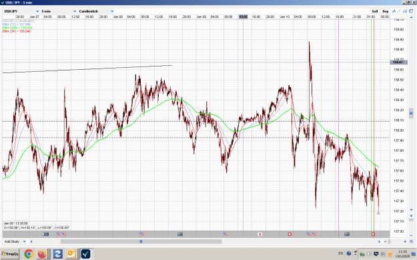Screen dimensions: 417x260
Task: Click the blue help question mark icon
Action: point(349,253)
